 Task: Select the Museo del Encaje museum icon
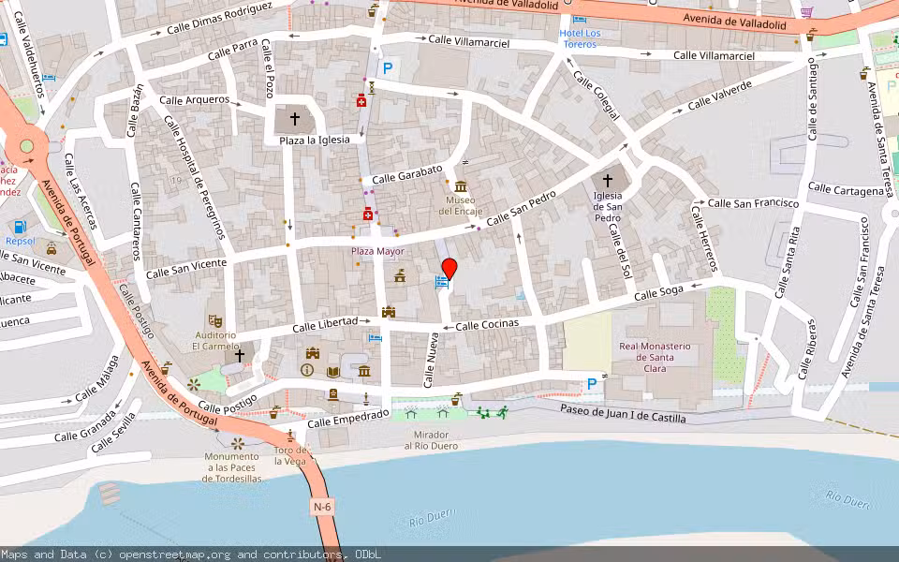pyautogui.click(x=460, y=187)
